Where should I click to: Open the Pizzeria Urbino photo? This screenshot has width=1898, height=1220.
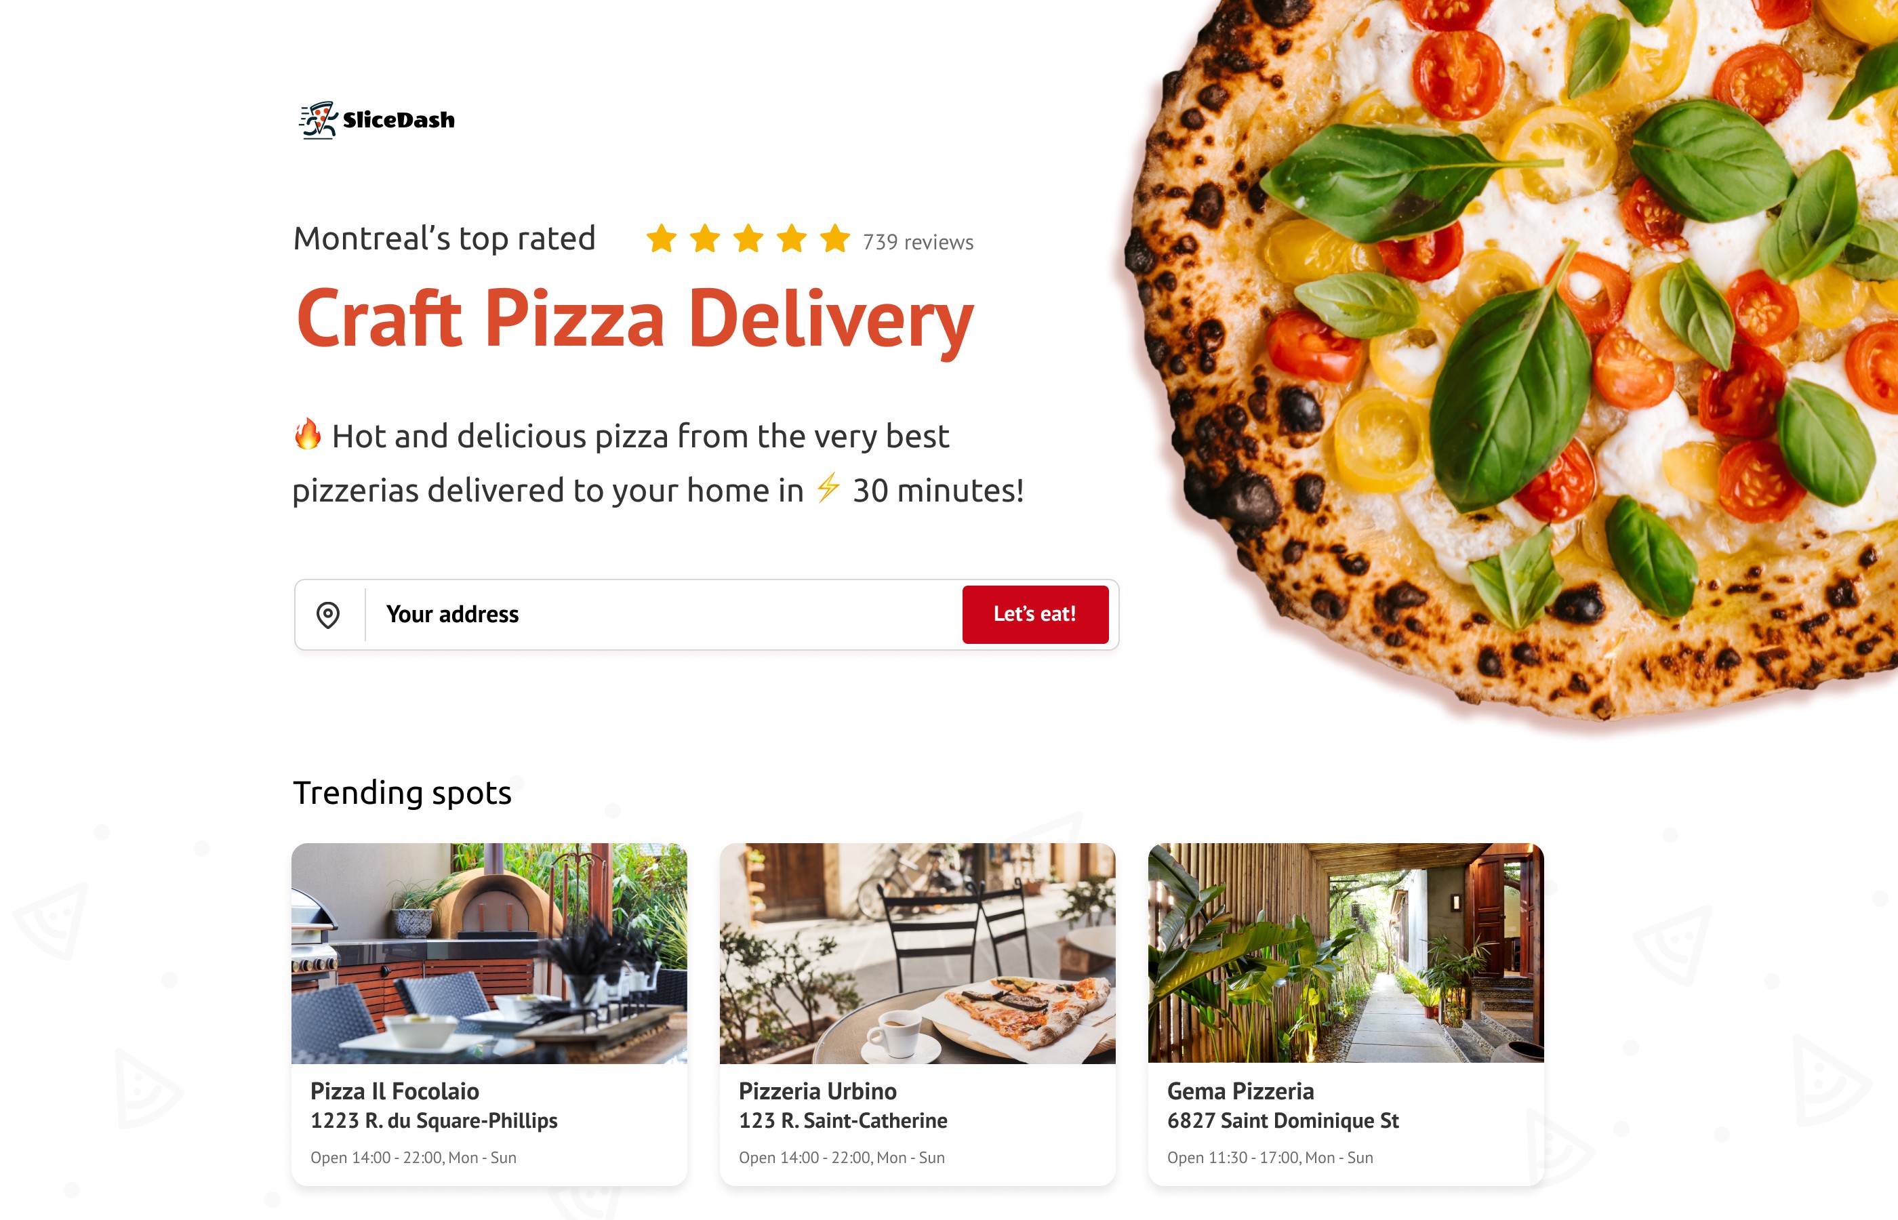pyautogui.click(x=917, y=953)
